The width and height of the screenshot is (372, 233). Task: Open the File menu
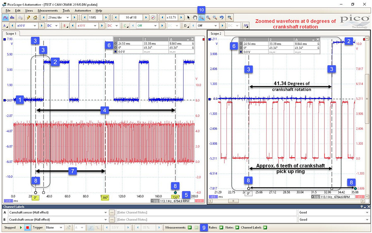8,11
